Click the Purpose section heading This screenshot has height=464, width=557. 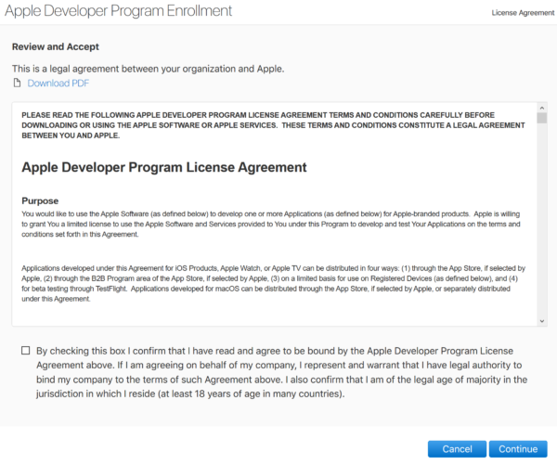pyautogui.click(x=40, y=201)
